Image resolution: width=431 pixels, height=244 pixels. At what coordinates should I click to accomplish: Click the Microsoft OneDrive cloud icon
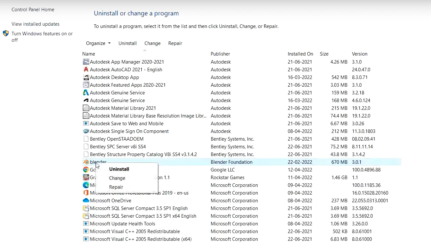(86, 201)
